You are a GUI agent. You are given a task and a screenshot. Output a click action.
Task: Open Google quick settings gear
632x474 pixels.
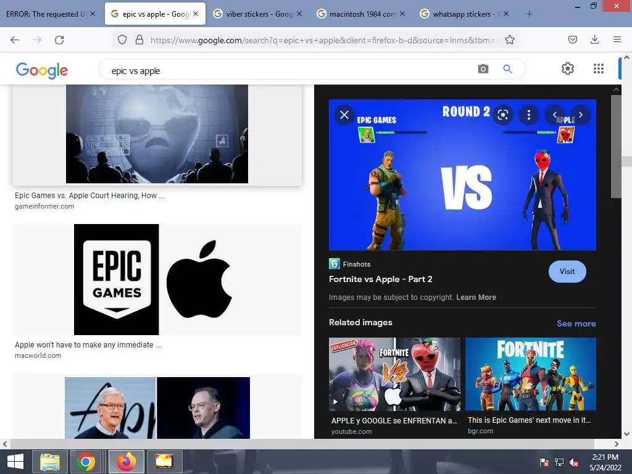point(568,69)
